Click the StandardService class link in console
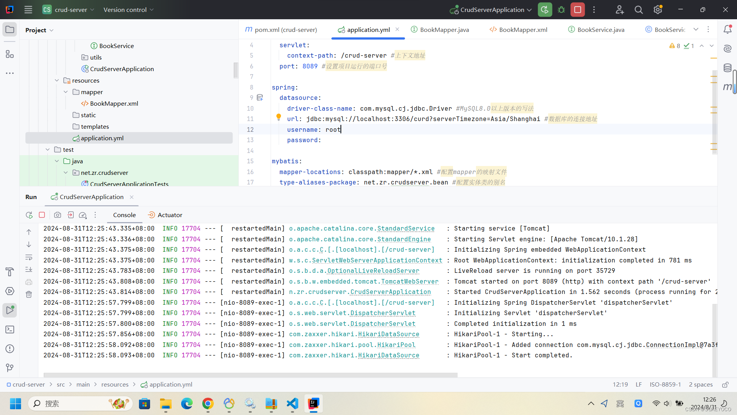Screen dimensions: 737x415 [406, 229]
